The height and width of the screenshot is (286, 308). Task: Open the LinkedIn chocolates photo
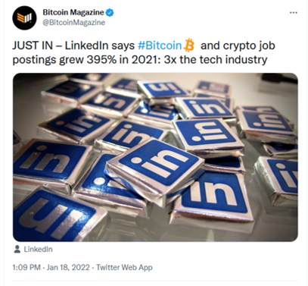pos(155,157)
